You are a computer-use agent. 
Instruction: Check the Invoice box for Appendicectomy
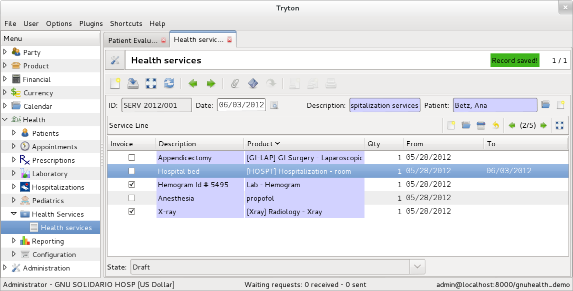tap(132, 157)
